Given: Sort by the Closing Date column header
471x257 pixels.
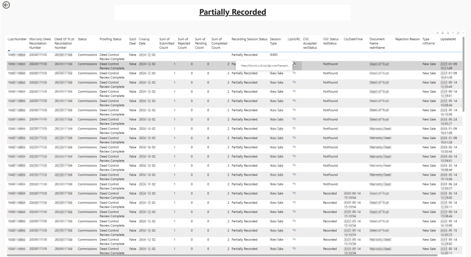Looking at the screenshot, I should tap(144, 41).
